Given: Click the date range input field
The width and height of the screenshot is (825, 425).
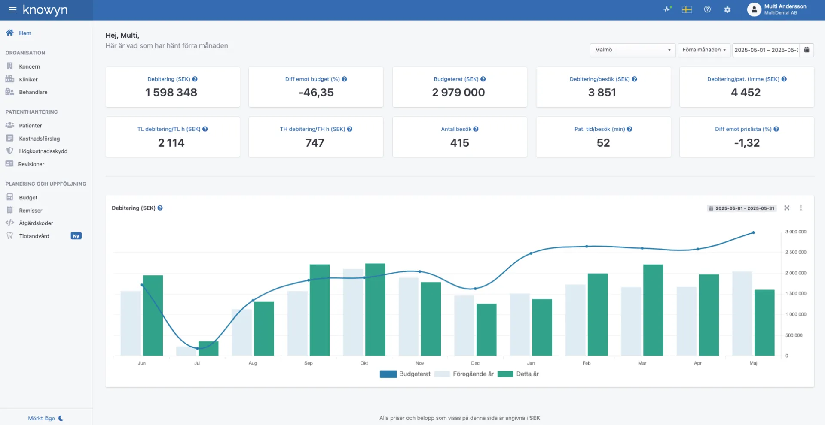Looking at the screenshot, I should (x=766, y=50).
